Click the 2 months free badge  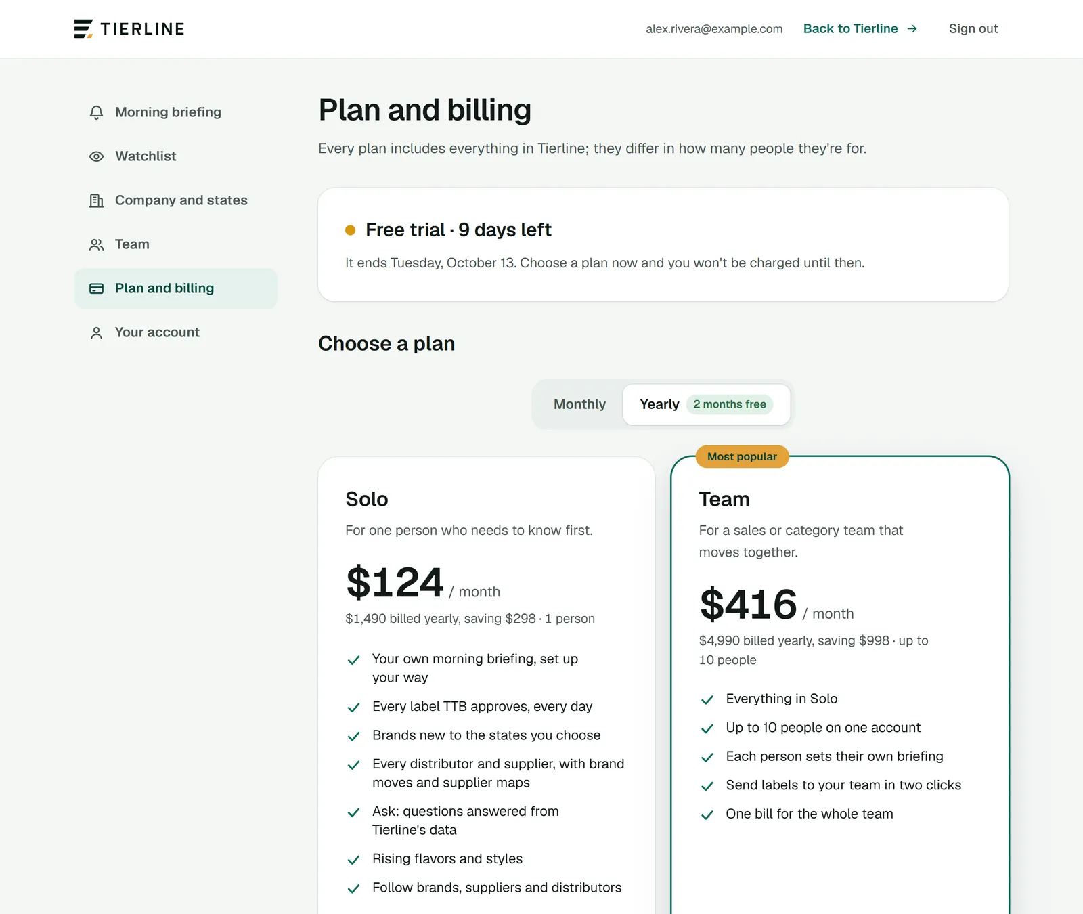coord(730,404)
